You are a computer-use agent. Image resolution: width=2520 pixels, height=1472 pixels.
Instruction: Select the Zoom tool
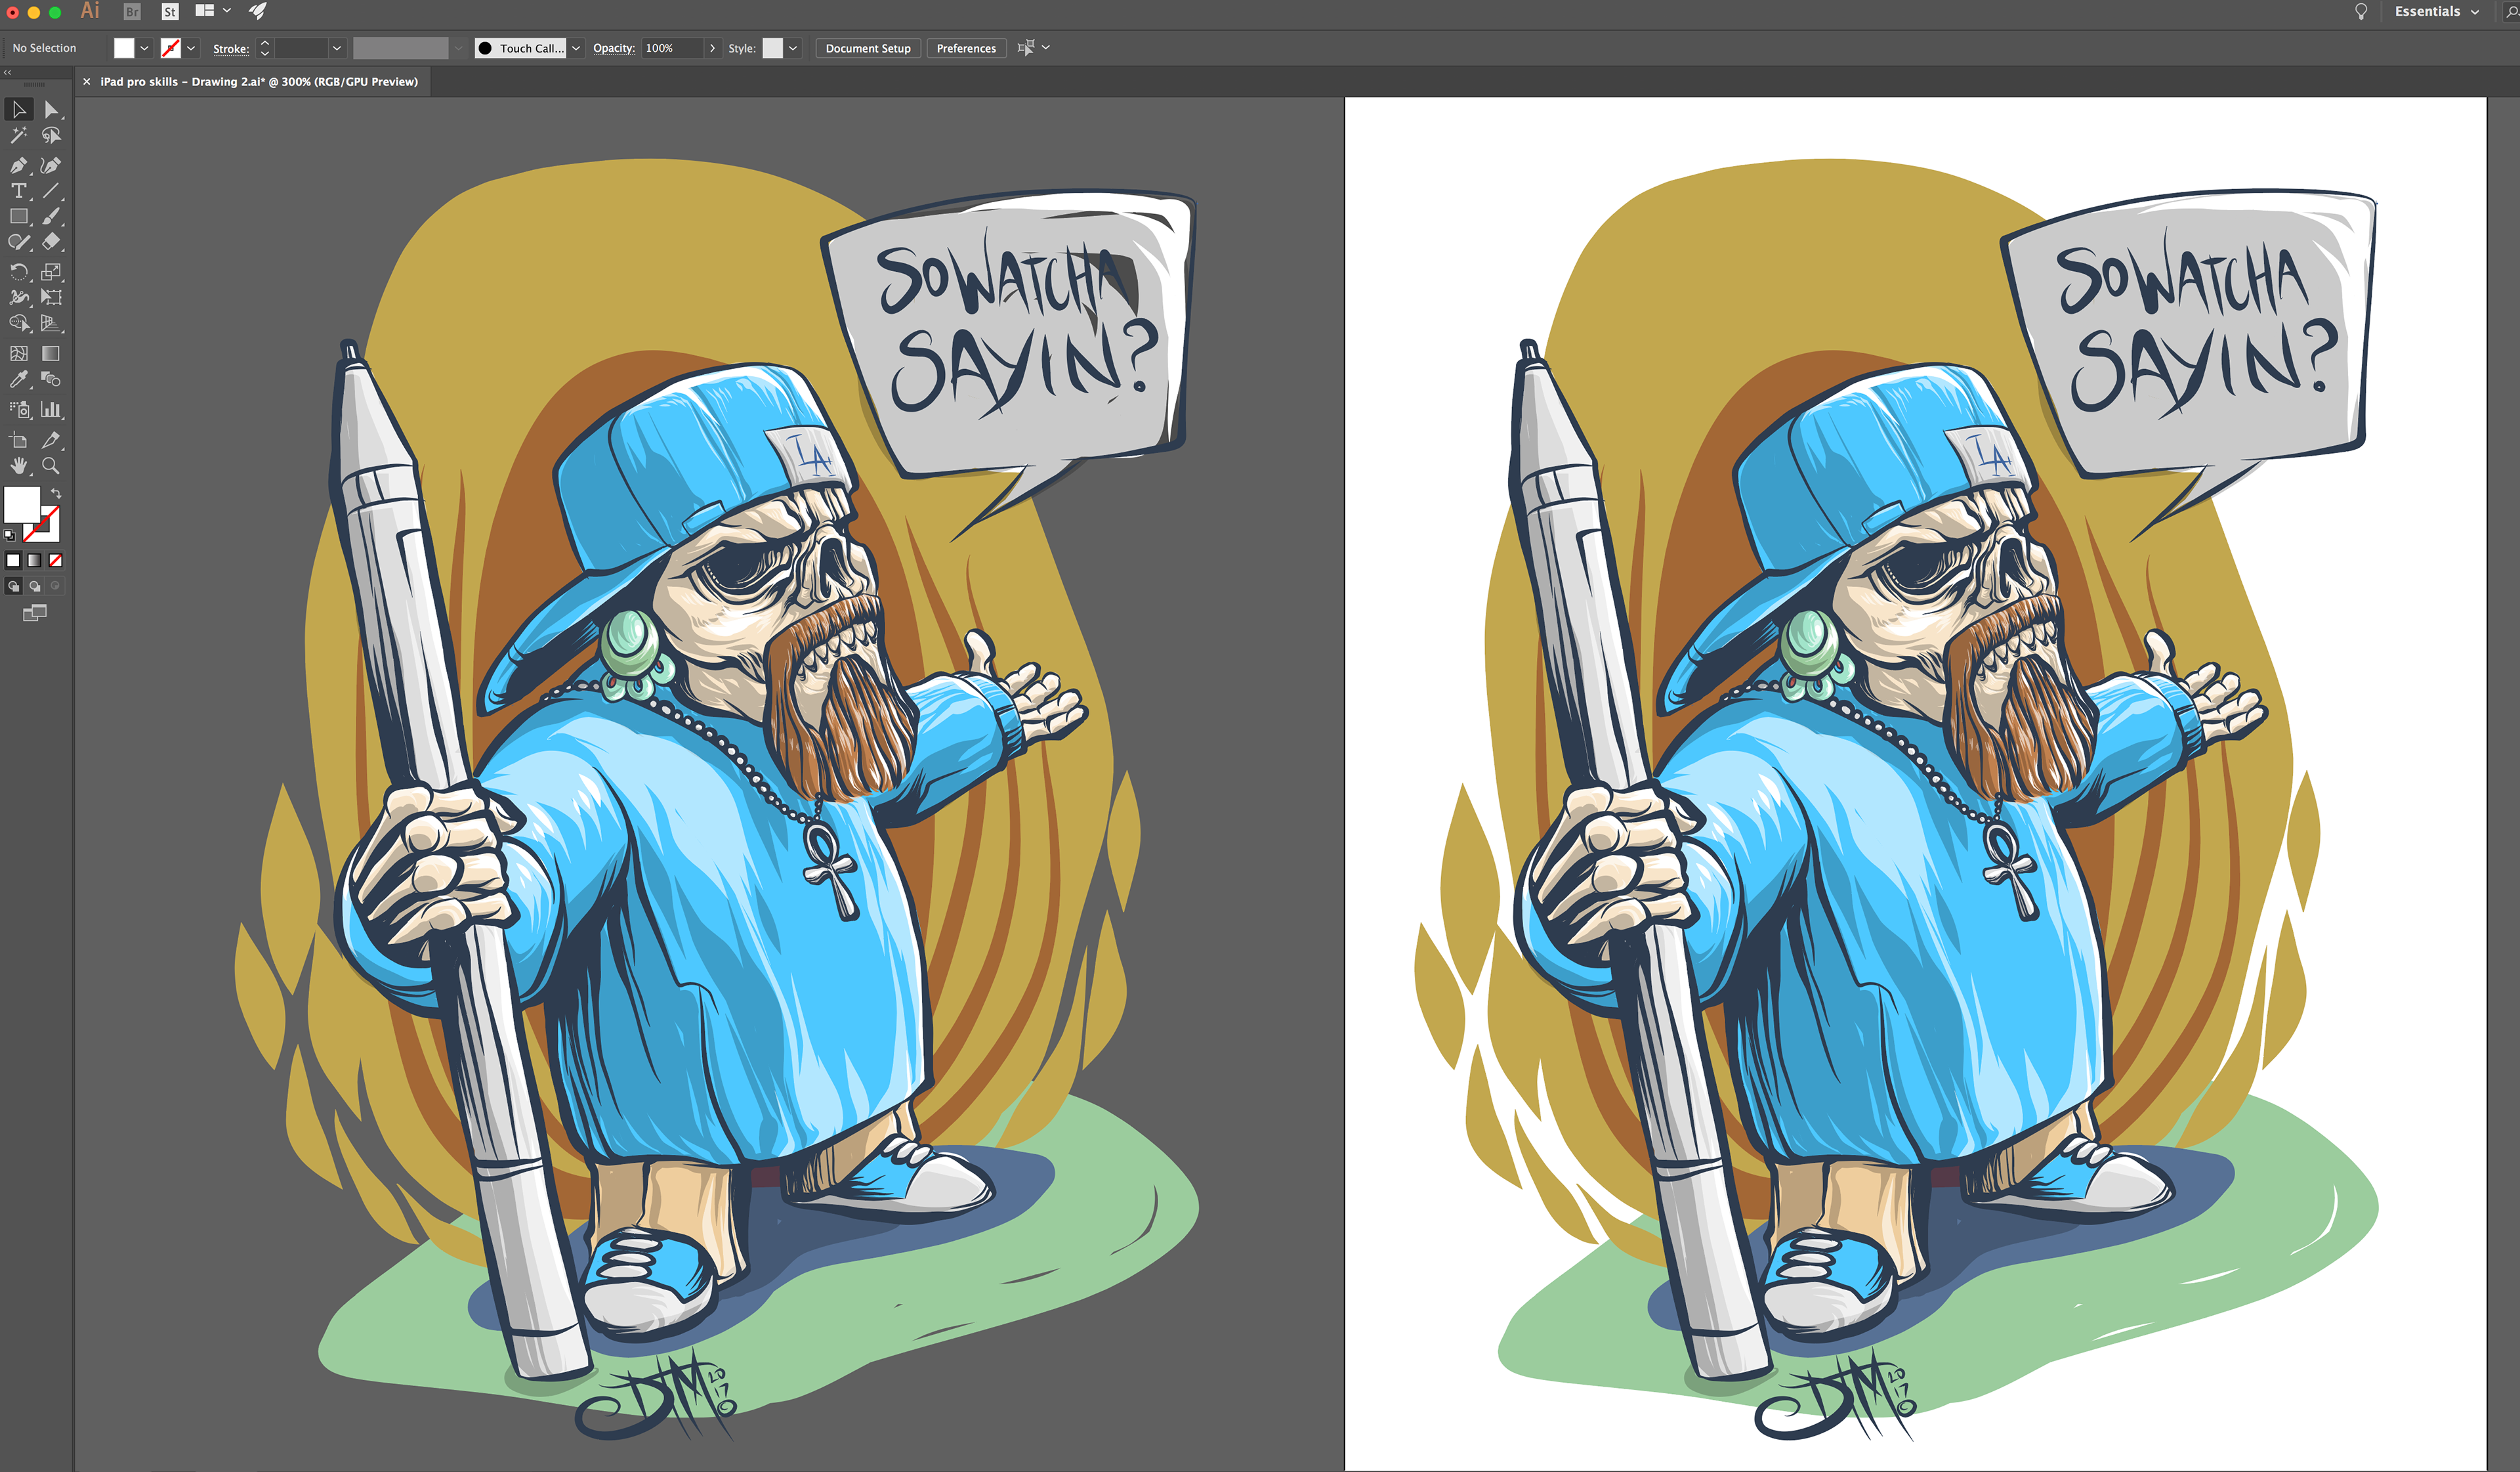coord(51,466)
